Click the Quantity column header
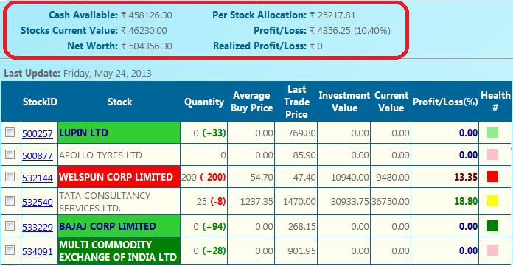Screen dimensions: 513x266 (x=204, y=102)
